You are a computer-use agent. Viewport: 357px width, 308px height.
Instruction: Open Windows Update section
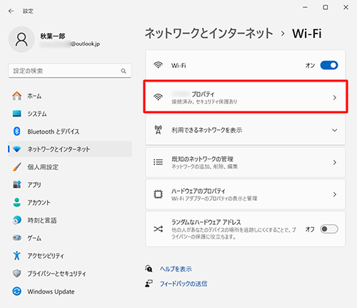tap(70, 292)
